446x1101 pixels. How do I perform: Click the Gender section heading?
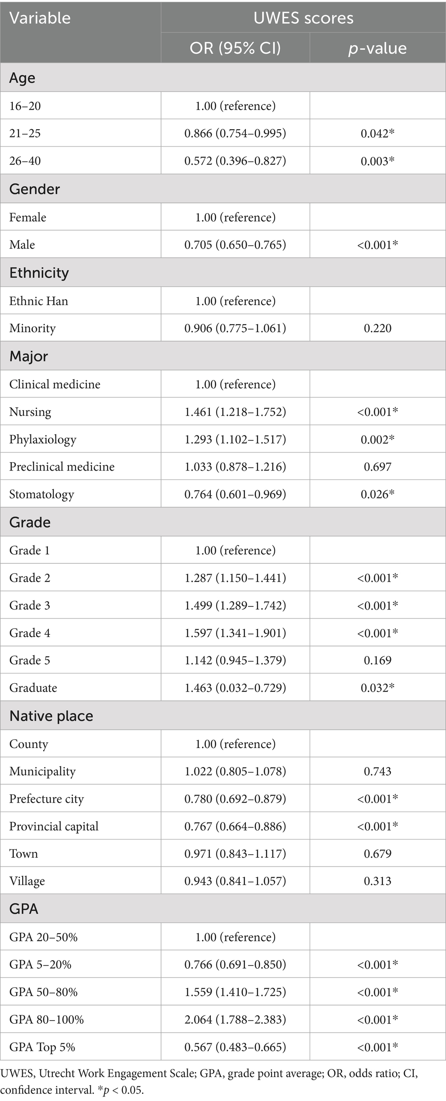click(x=35, y=189)
